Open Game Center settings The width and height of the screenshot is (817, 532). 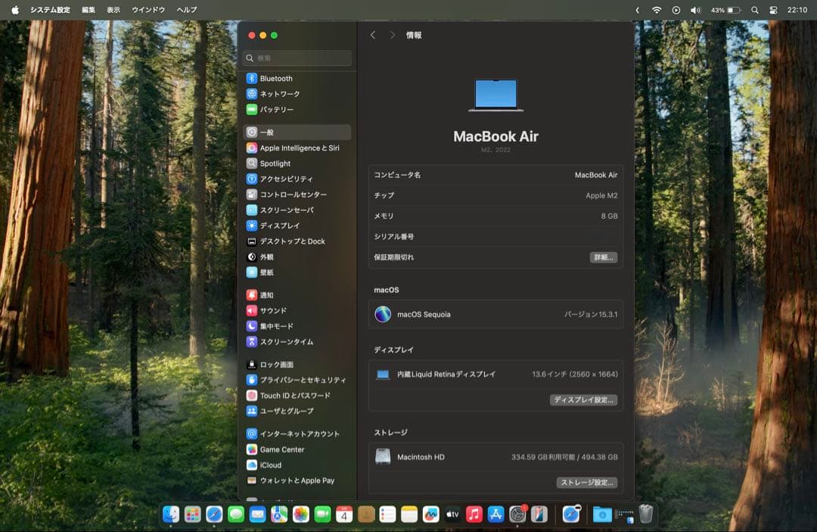pyautogui.click(x=282, y=450)
